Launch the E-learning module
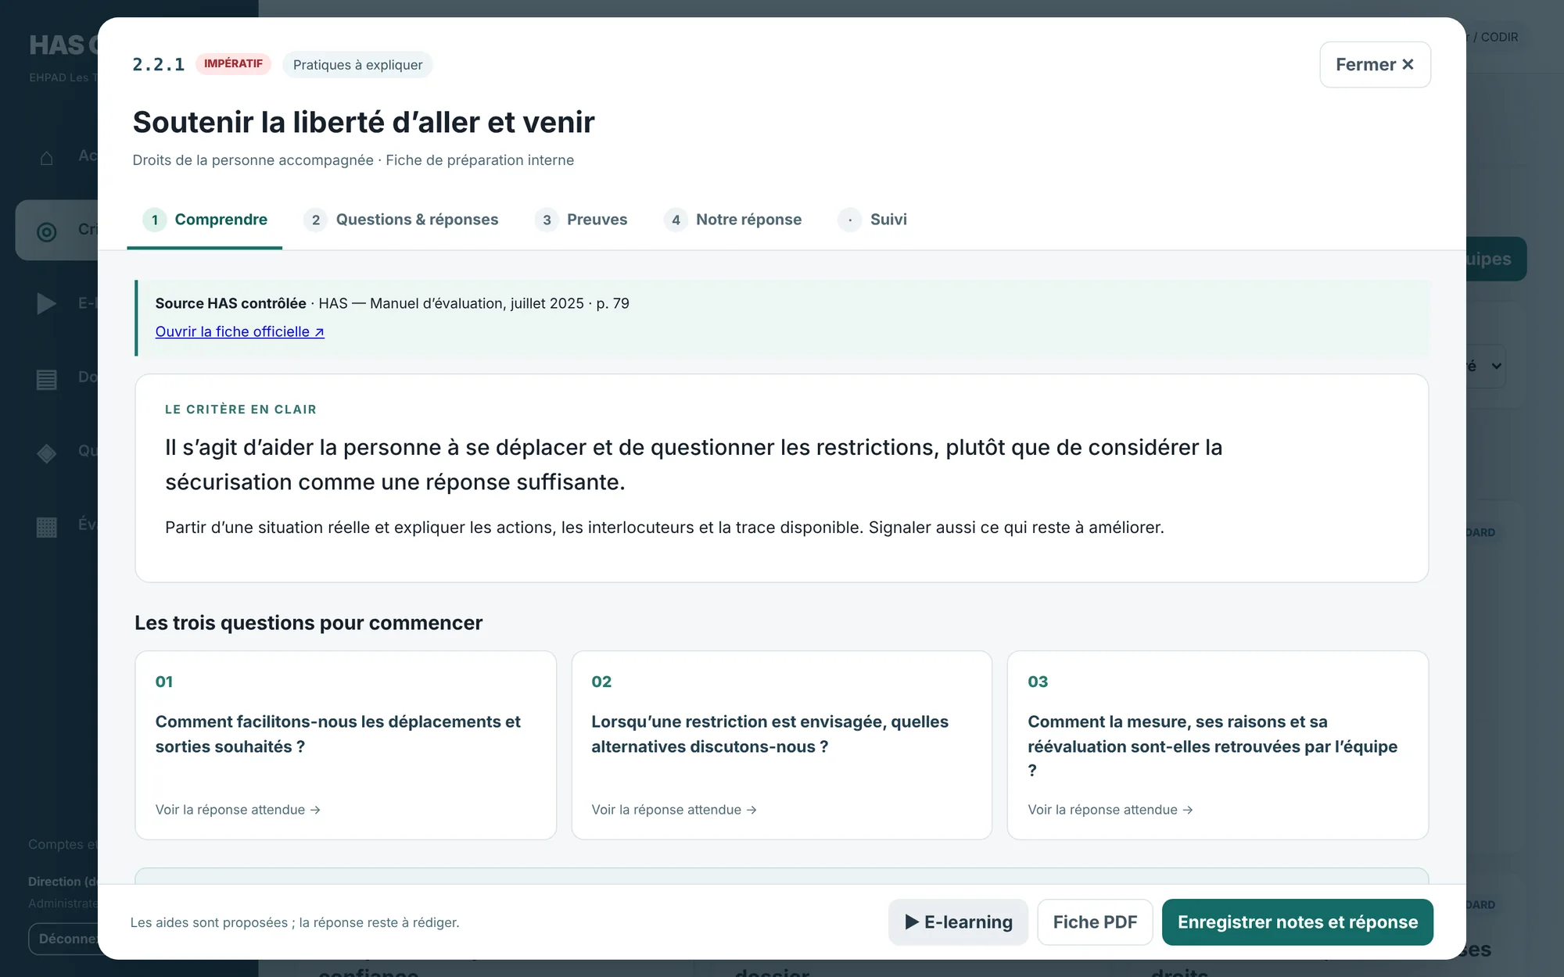The width and height of the screenshot is (1564, 977). [x=958, y=922]
